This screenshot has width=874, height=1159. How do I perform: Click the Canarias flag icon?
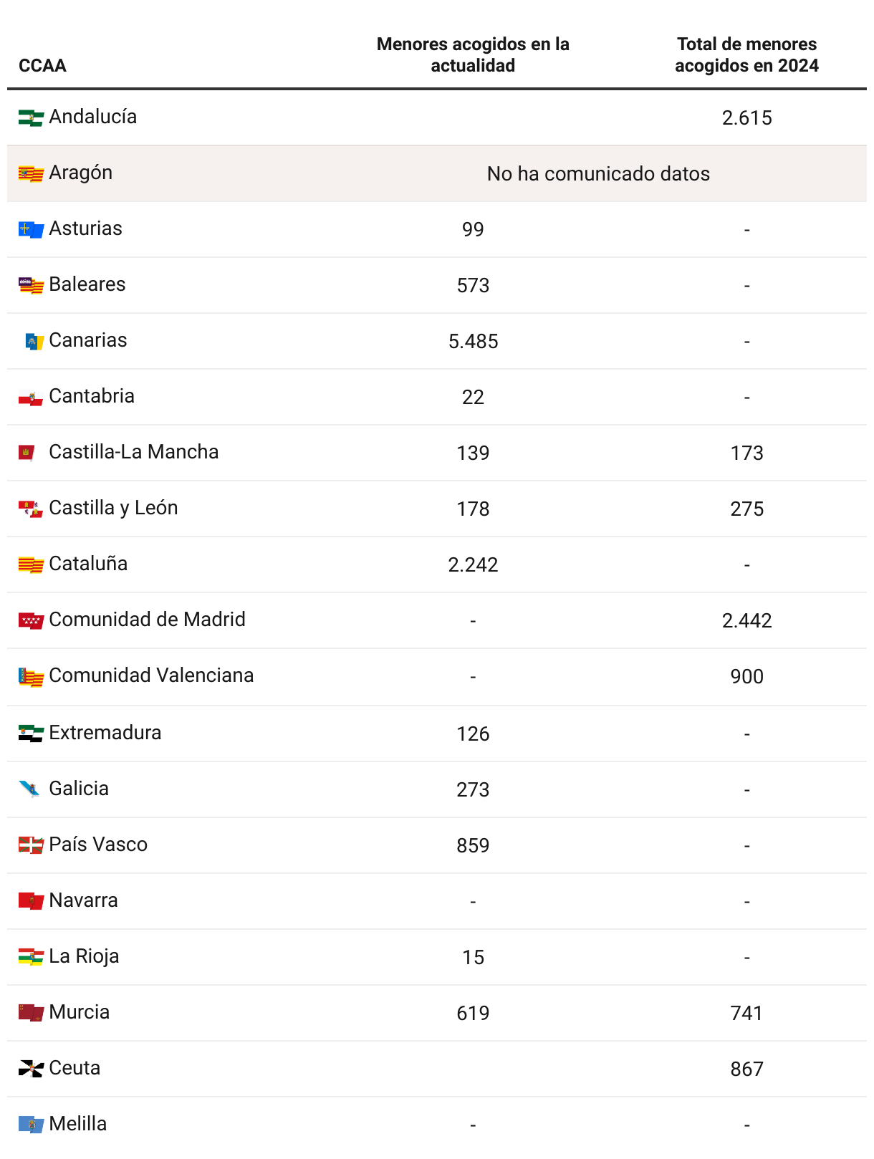(x=34, y=341)
